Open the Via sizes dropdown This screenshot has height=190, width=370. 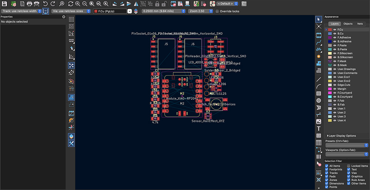point(71,11)
